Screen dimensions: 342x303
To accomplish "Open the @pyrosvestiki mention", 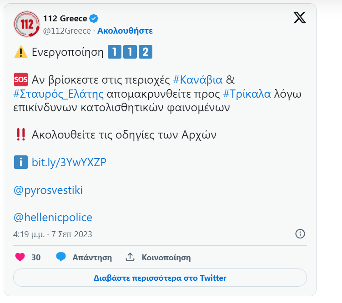I will pyautogui.click(x=48, y=190).
